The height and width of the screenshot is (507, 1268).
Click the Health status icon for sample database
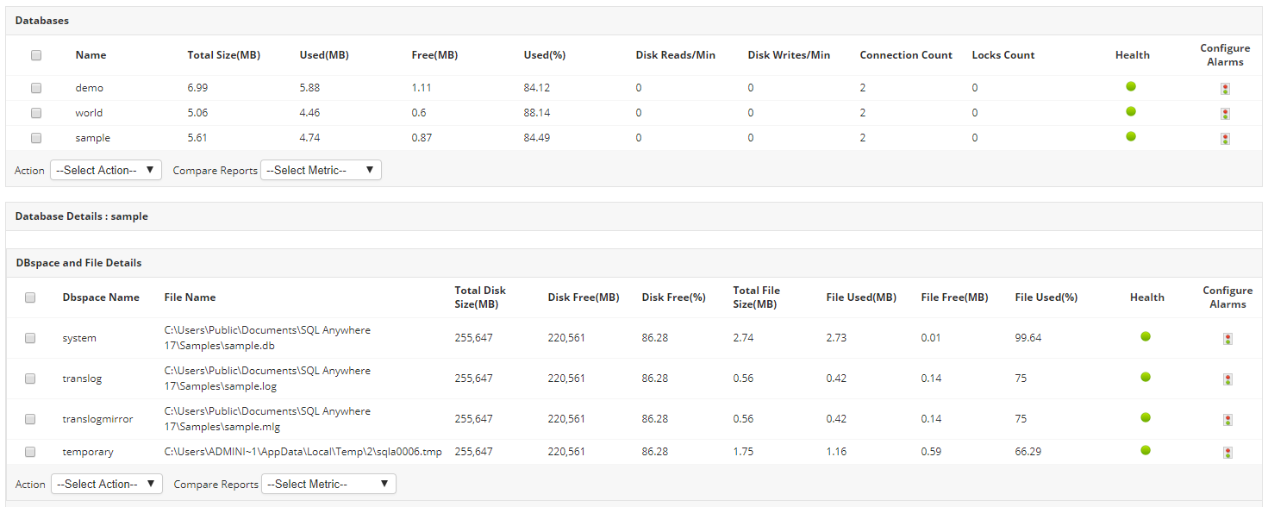coord(1131,138)
